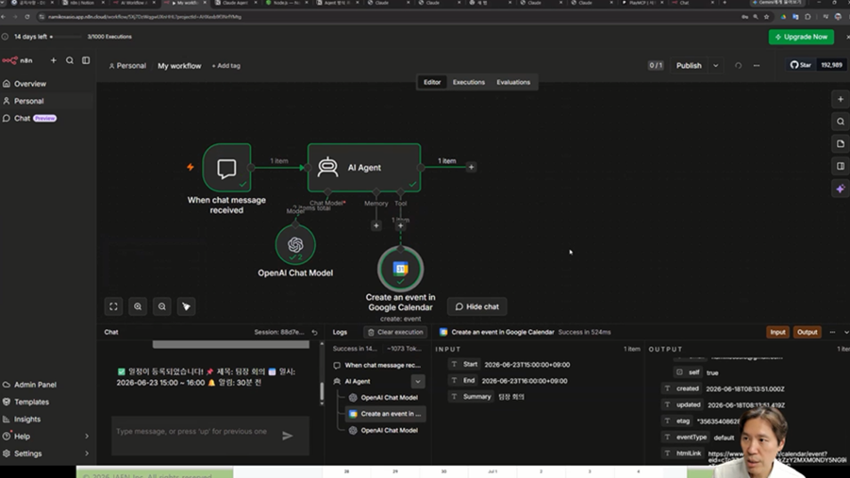Collapse sidebar with panel toggle icon
Screen dimensions: 850x478
[86, 60]
